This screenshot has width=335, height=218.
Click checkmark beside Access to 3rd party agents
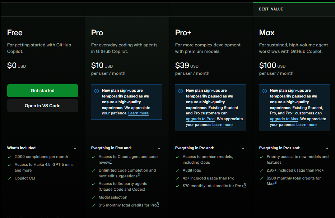(x=93, y=184)
